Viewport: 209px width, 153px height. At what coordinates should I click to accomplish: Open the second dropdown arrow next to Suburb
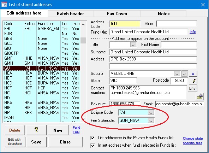tap(185, 74)
